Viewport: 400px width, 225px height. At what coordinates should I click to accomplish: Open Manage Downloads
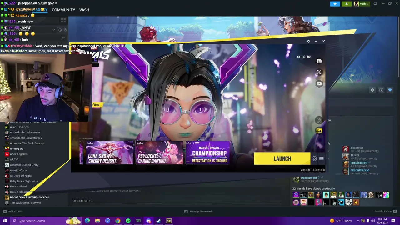[x=198, y=212]
